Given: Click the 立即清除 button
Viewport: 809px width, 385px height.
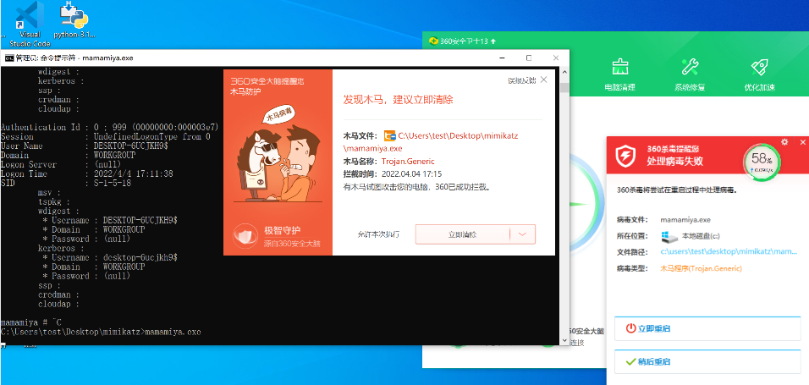Looking at the screenshot, I should (463, 234).
